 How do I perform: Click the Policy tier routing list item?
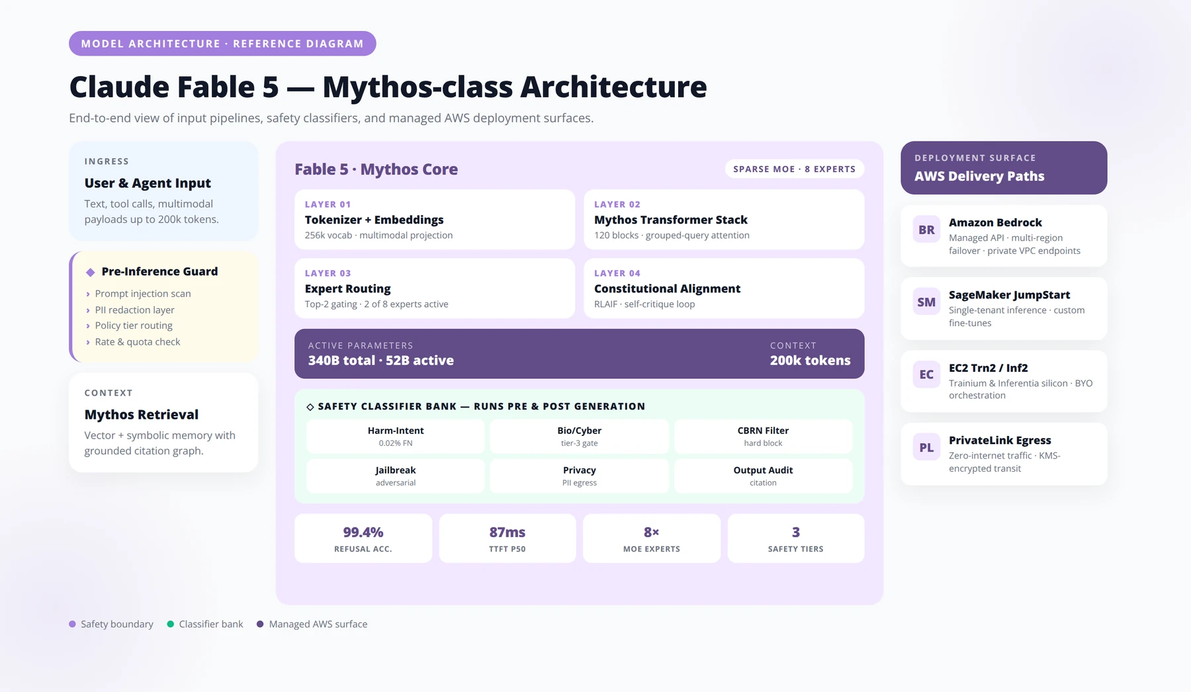(x=134, y=326)
